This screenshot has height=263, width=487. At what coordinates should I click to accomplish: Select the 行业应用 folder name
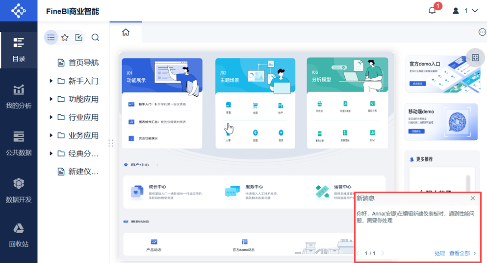point(83,117)
